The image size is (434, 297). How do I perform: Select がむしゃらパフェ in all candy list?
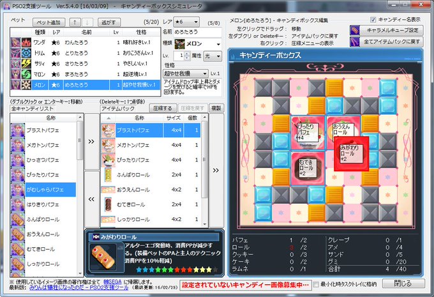coord(43,190)
